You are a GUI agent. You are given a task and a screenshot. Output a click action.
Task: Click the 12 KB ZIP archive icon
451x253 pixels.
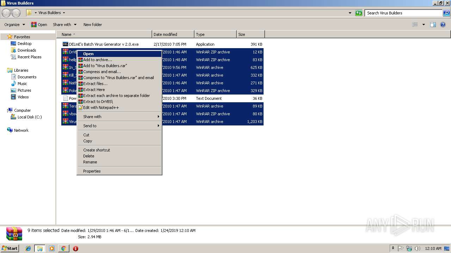65,52
